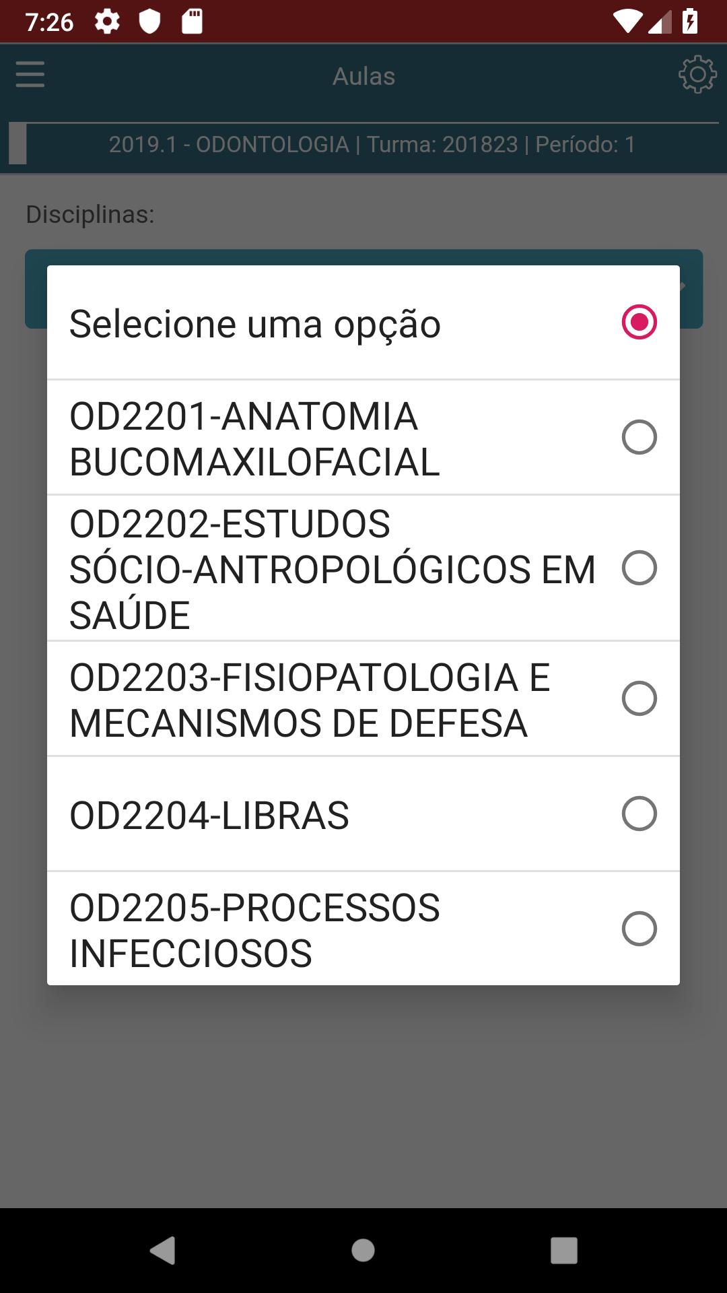The image size is (727, 1293).
Task: Tap the Aulas header title
Action: pos(363,76)
